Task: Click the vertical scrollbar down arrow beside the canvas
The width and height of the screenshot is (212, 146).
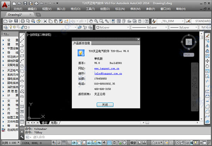Action: coord(201,119)
